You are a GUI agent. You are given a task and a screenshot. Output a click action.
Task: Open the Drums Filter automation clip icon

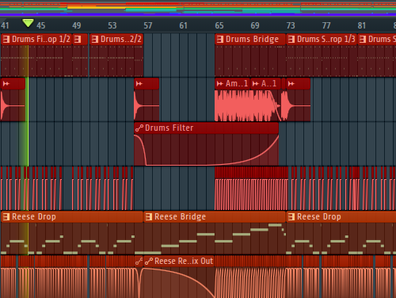[139, 128]
